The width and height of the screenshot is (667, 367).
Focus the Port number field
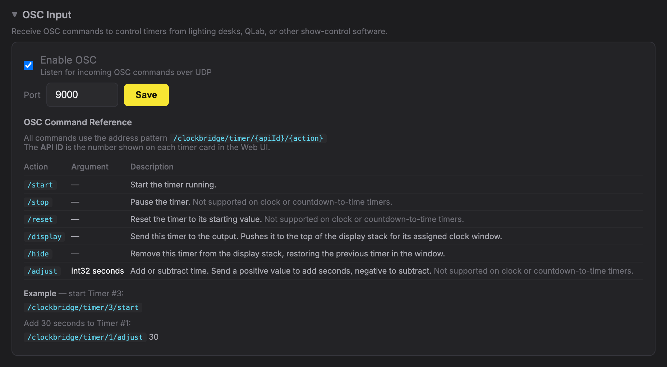[x=82, y=95]
